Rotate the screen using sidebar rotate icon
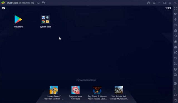178x103 pixels. (175, 64)
